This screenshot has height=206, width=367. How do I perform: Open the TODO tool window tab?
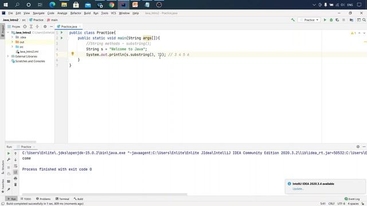pyautogui.click(x=26, y=199)
